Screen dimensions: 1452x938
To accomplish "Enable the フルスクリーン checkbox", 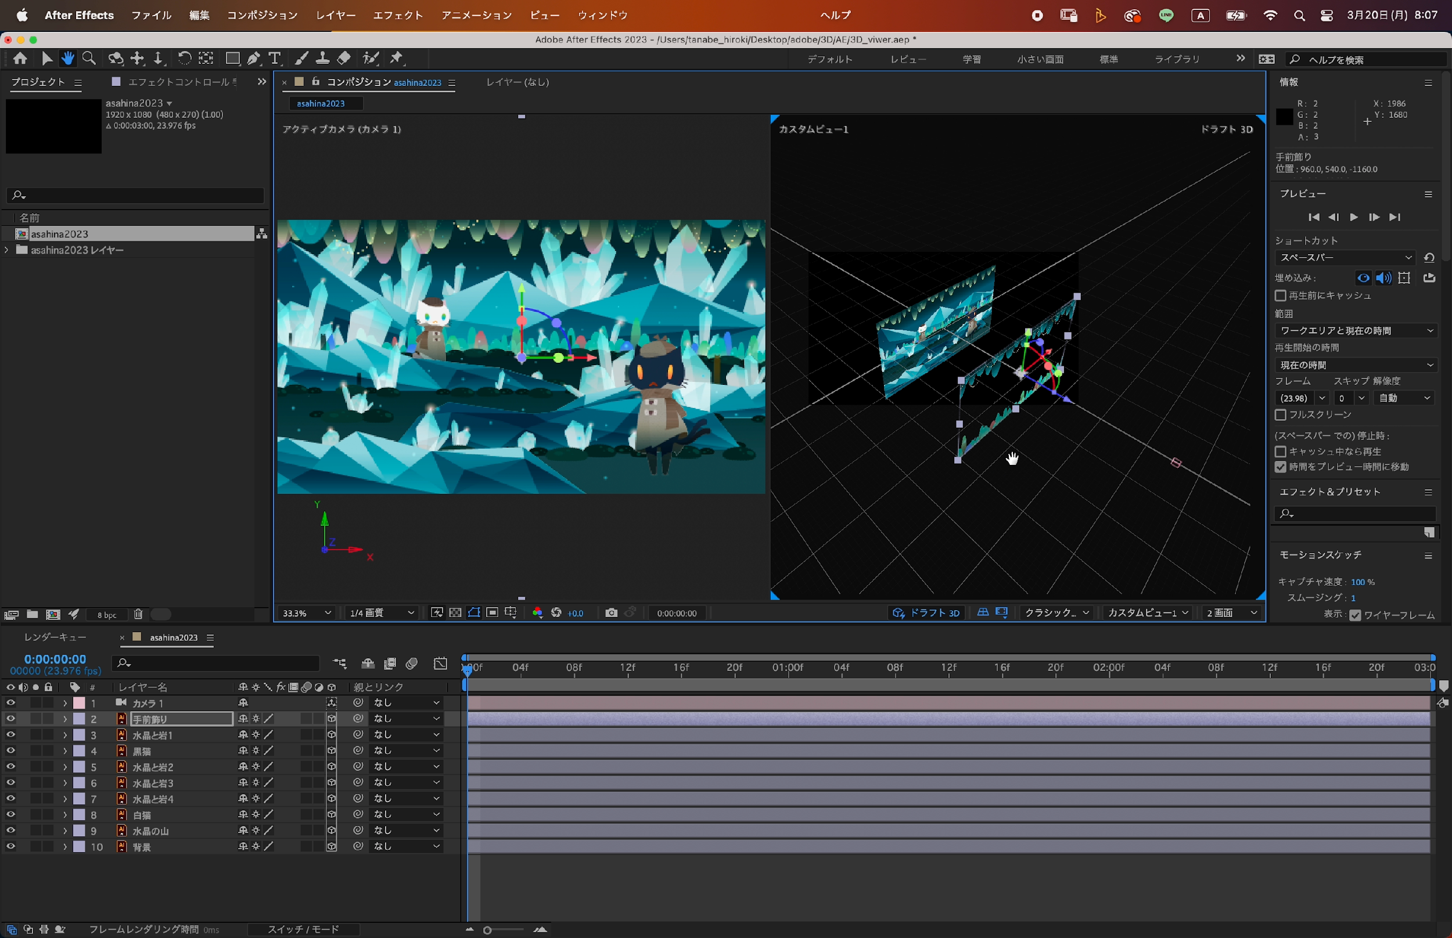I will tap(1281, 415).
